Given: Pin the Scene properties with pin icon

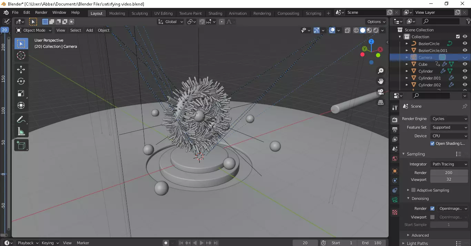Looking at the screenshot, I should pos(465,106).
